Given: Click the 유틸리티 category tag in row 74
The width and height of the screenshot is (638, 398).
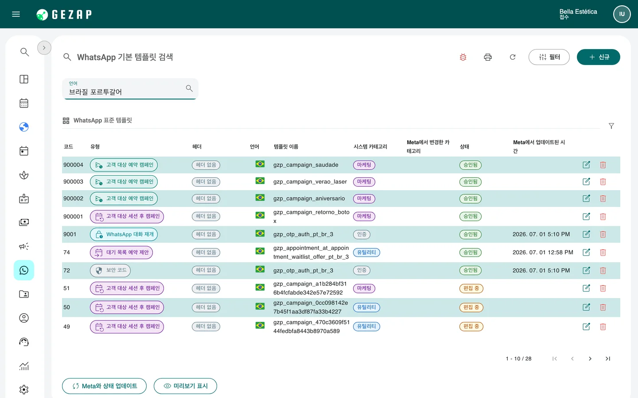Looking at the screenshot, I should pos(367,253).
